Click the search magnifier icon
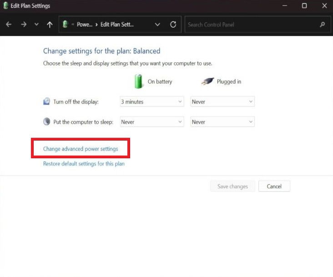 coord(322,25)
